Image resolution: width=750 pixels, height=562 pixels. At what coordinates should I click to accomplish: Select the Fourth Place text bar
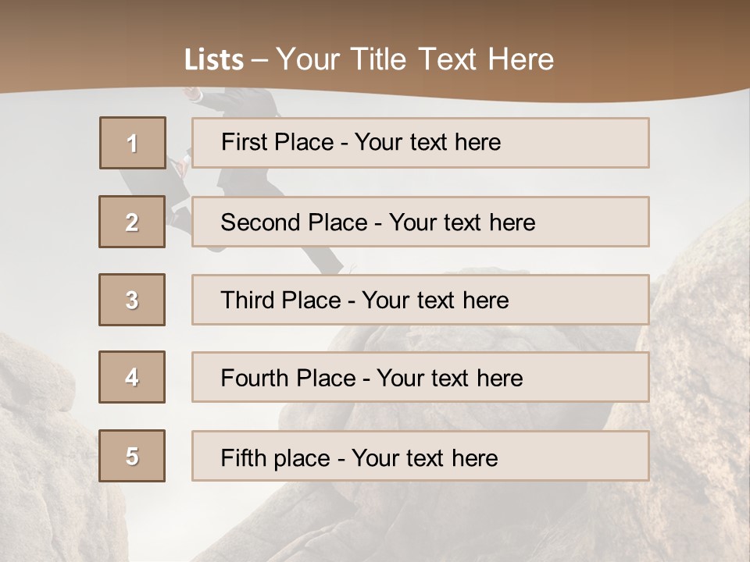[420, 377]
